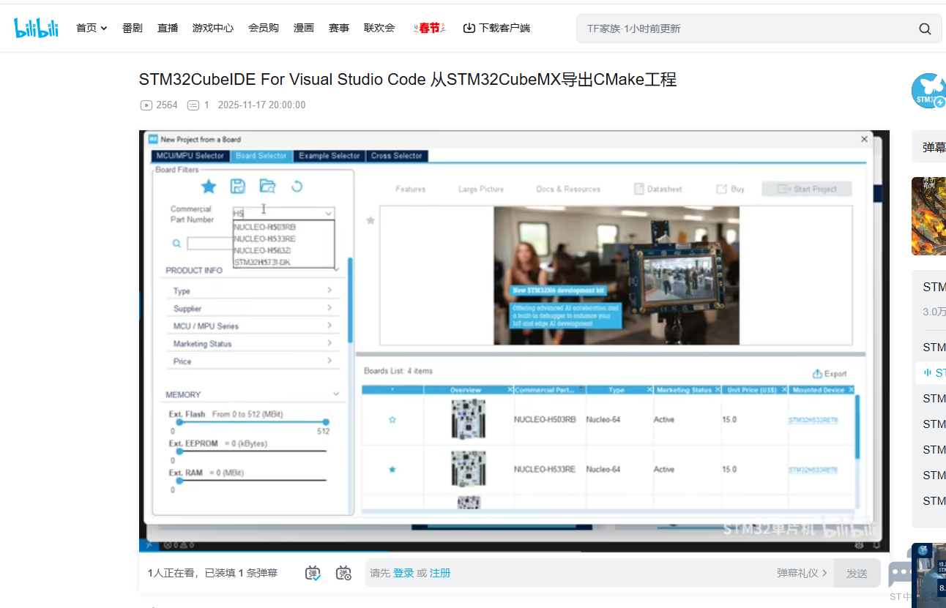Open 漫画 in the top navigation
Viewport: 946px width, 608px height.
click(x=304, y=28)
